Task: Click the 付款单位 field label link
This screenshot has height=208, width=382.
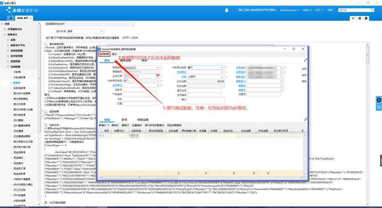Action: click(x=181, y=72)
